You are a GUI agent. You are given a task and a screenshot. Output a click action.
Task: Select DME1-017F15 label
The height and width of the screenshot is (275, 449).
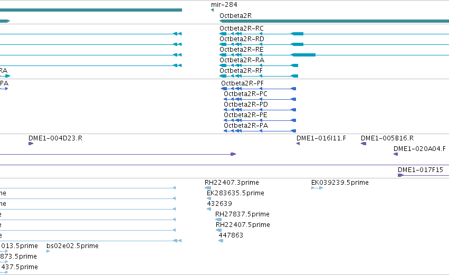(x=421, y=170)
